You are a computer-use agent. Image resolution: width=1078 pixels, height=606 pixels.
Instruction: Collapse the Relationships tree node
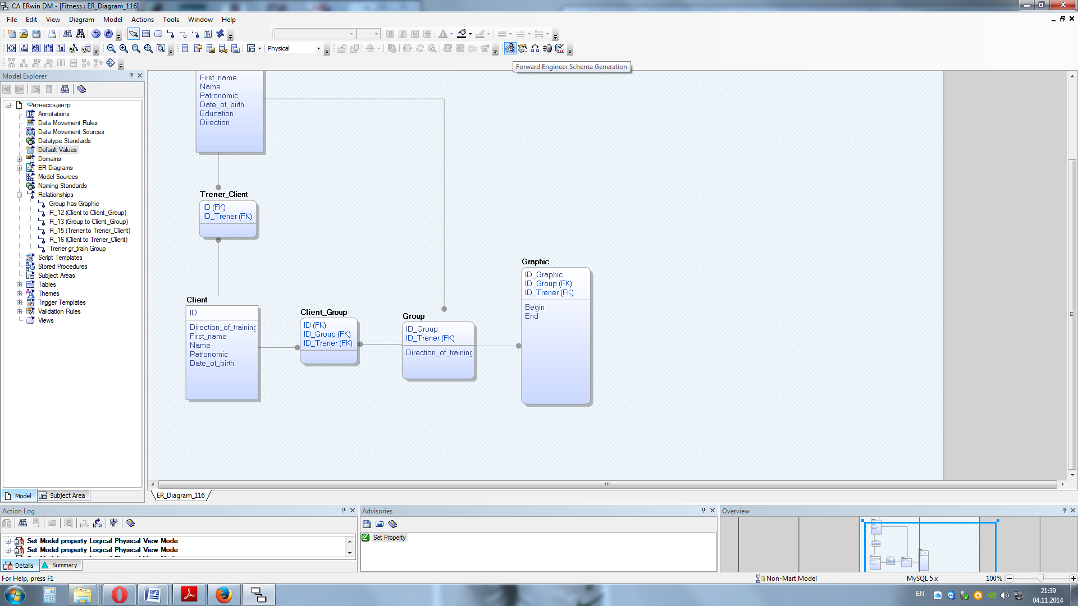click(20, 195)
